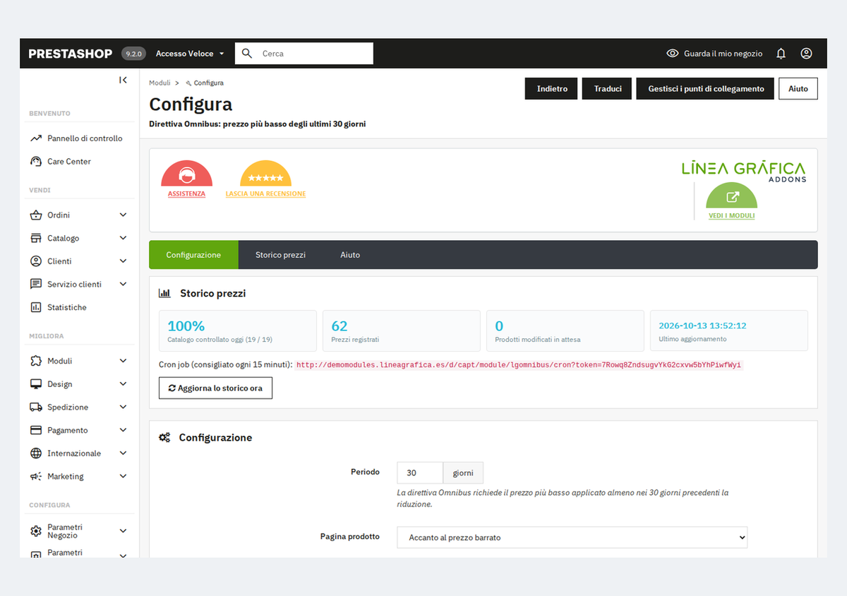Open Pagina prodotto position dropdown

[572, 537]
